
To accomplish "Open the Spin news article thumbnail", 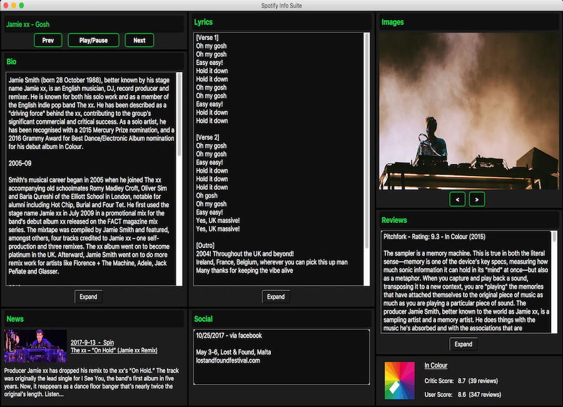I will pyautogui.click(x=36, y=346).
